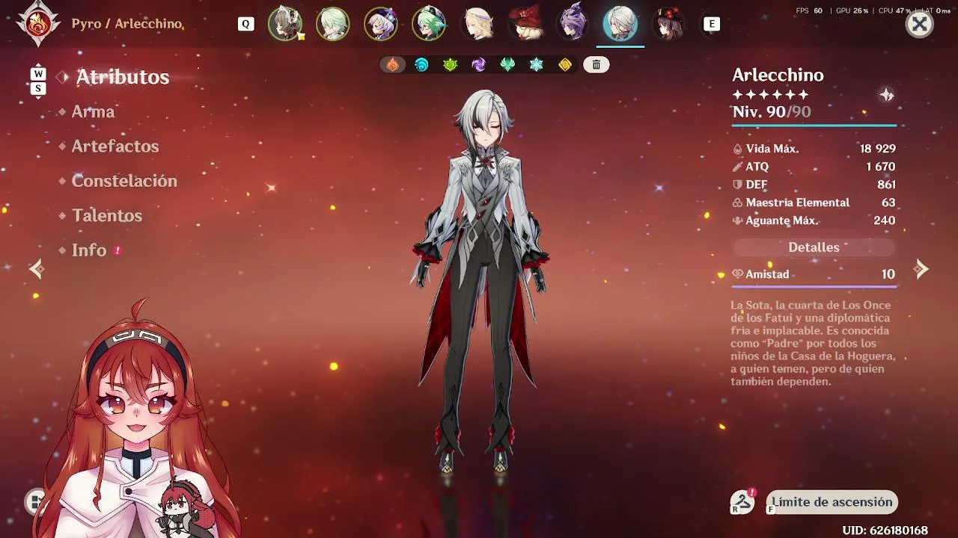
Task: Open the Talentos tab
Action: click(107, 215)
